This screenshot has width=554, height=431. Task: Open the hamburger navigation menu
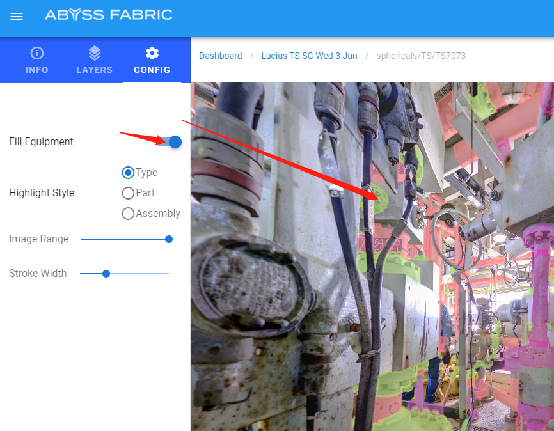tap(17, 17)
